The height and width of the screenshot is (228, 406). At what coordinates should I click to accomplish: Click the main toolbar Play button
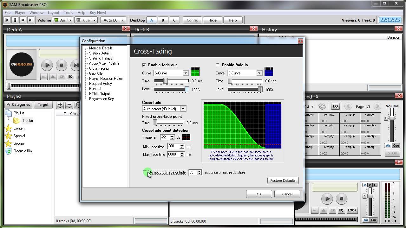click(x=7, y=20)
